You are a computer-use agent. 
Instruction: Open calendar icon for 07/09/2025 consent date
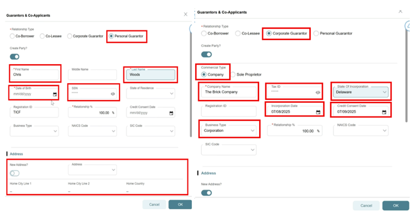coord(384,112)
